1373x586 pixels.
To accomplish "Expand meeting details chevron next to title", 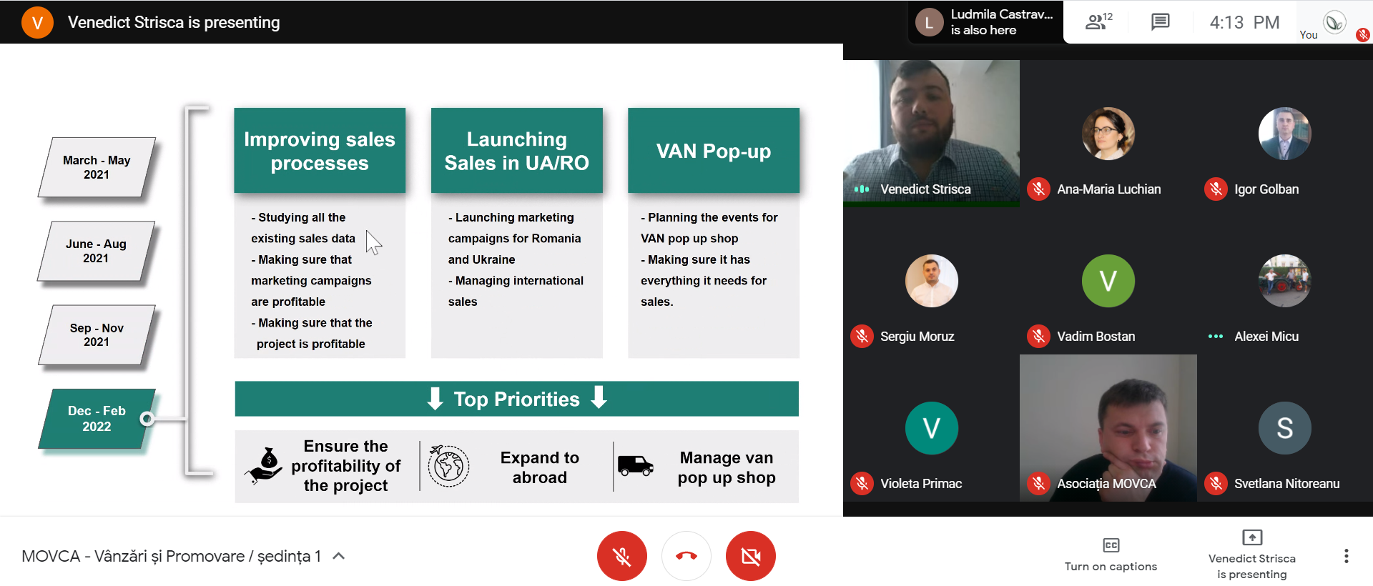I will coord(339,556).
